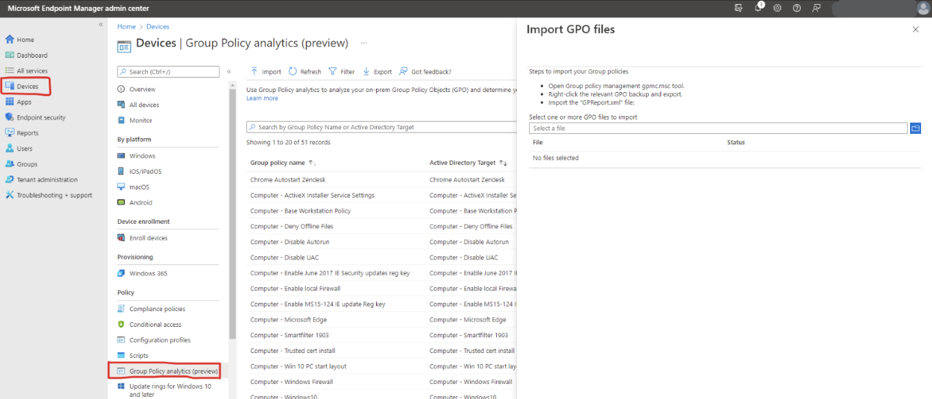Sort by Group policy name column
The width and height of the screenshot is (932, 399).
click(283, 163)
